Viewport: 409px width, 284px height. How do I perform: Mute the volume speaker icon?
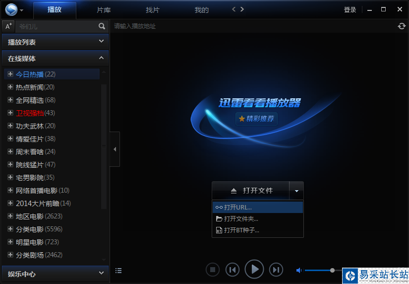[x=299, y=271]
